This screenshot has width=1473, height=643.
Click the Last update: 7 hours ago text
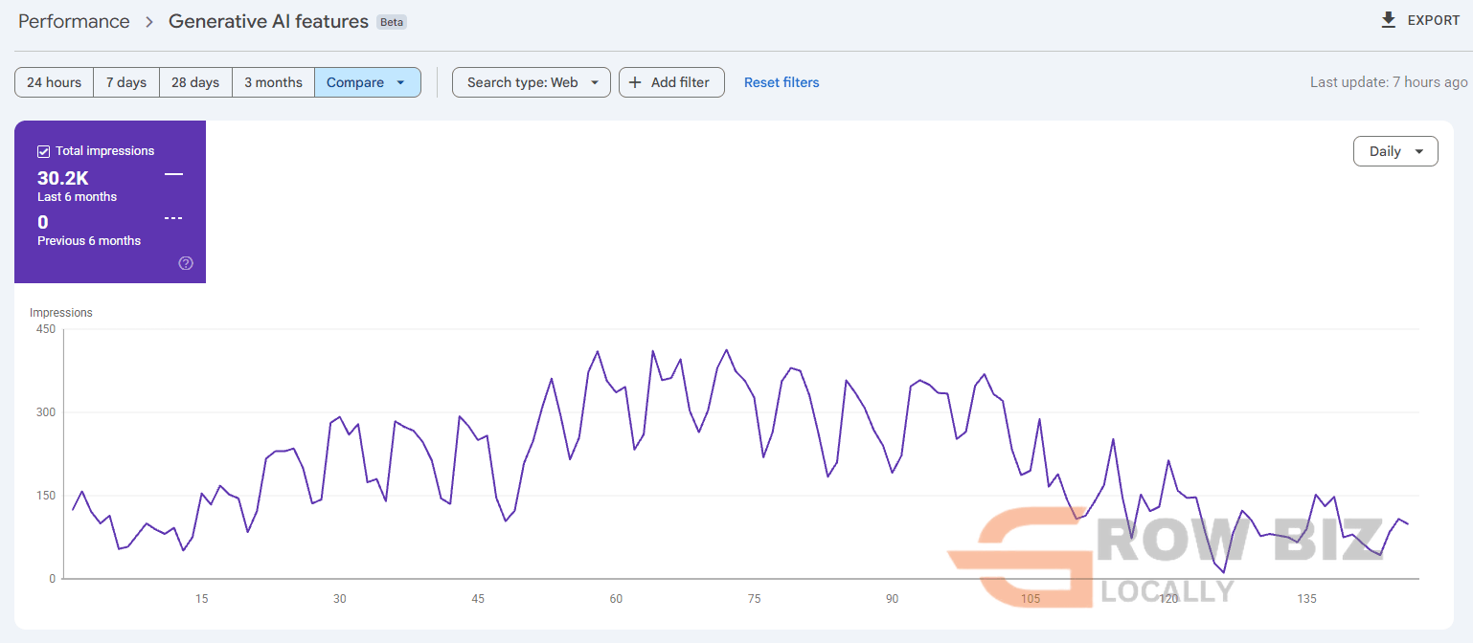click(1389, 82)
